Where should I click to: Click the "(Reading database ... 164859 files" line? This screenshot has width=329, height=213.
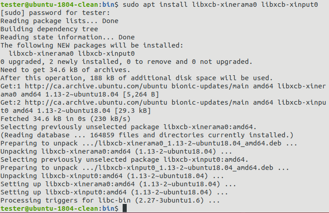click(147, 135)
